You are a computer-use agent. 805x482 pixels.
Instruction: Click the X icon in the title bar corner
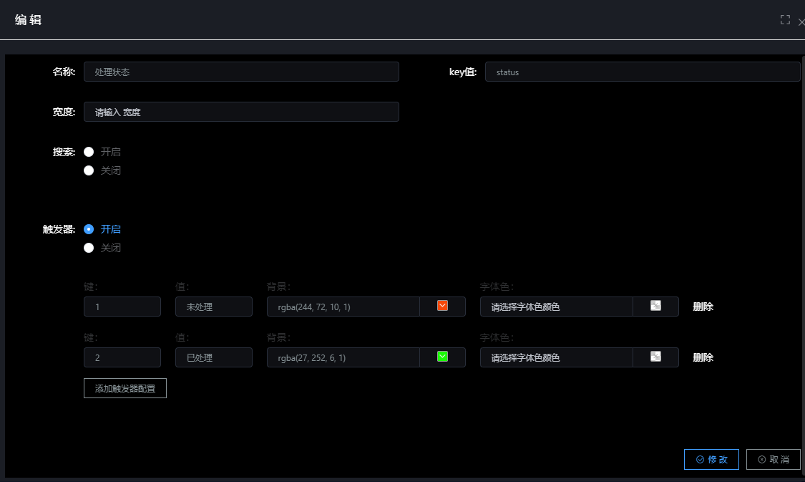[800, 22]
